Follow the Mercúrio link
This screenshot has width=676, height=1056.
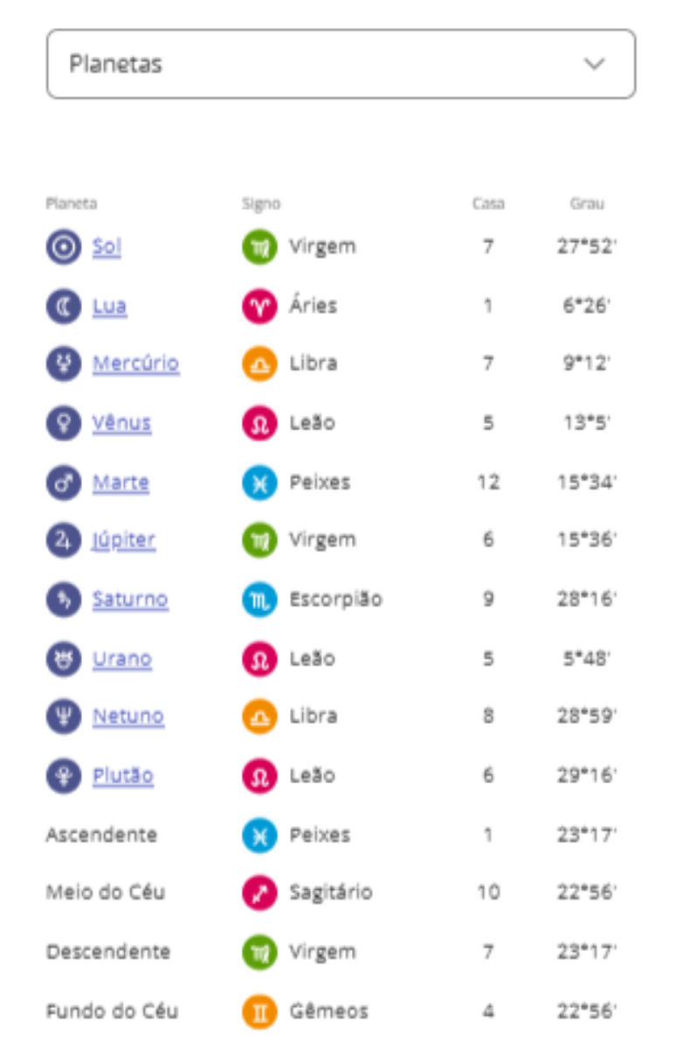(x=135, y=364)
